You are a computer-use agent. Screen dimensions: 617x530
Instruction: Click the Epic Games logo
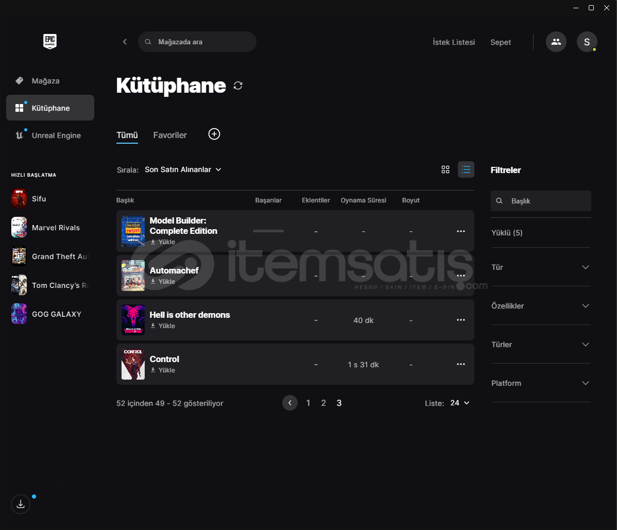(x=49, y=41)
